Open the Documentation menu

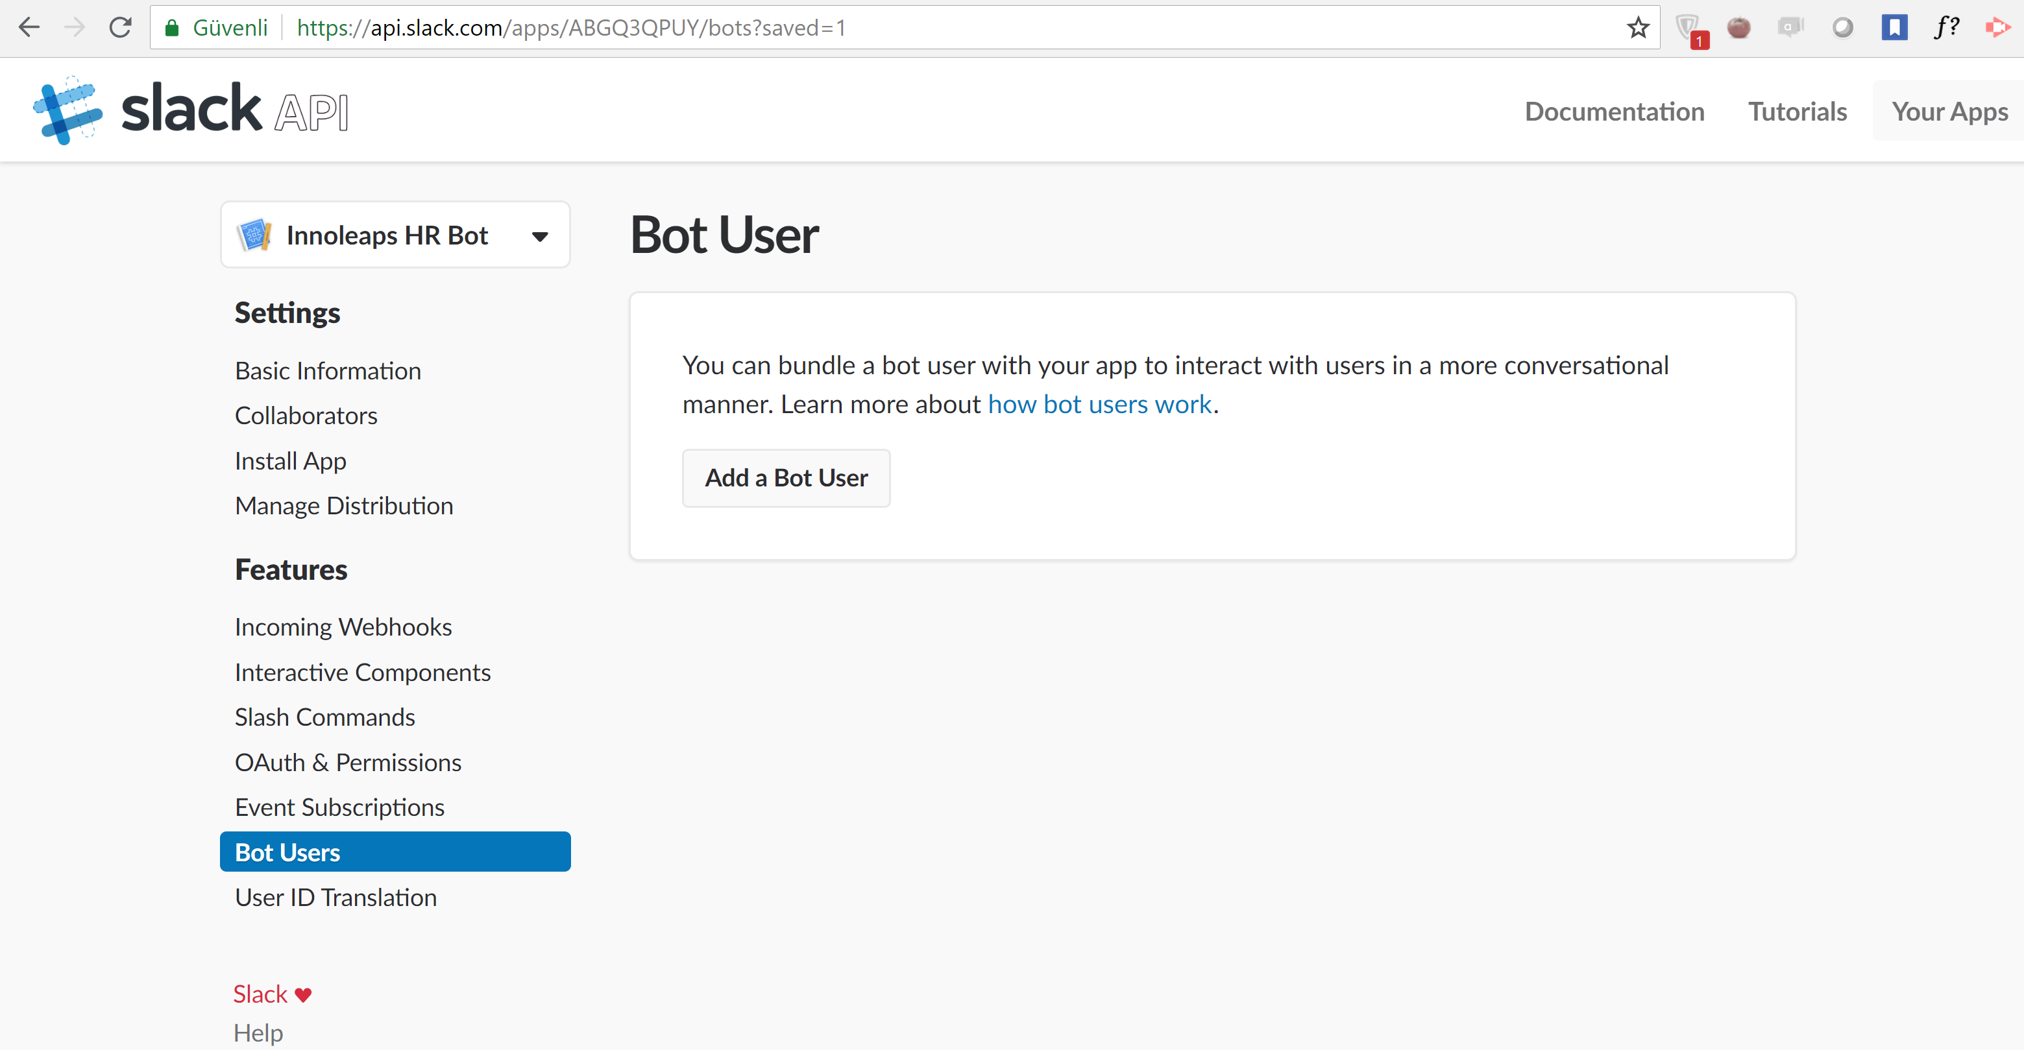1614,112
